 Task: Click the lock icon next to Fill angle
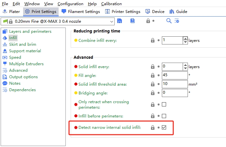click(152, 75)
